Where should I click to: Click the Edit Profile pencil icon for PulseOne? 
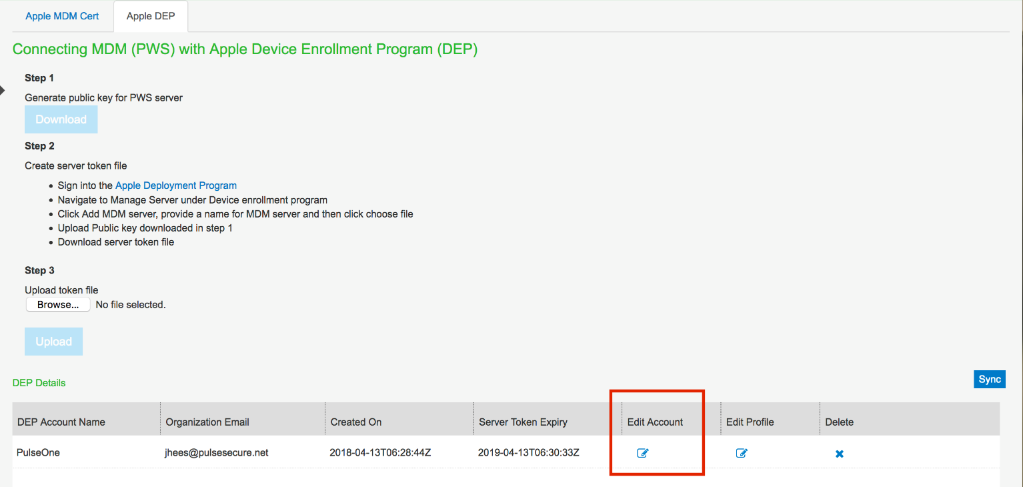pos(742,454)
